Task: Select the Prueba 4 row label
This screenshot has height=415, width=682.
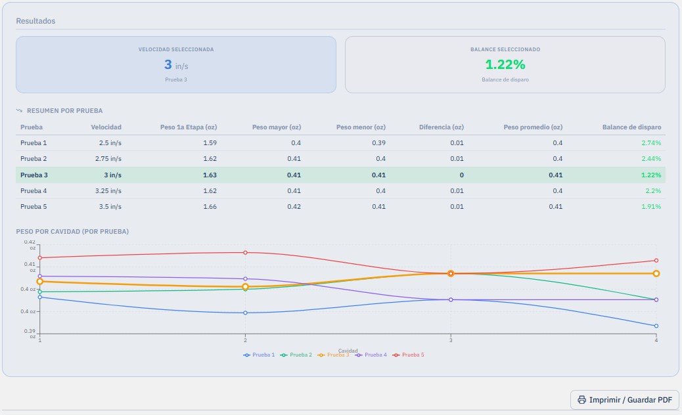Action: (x=34, y=191)
